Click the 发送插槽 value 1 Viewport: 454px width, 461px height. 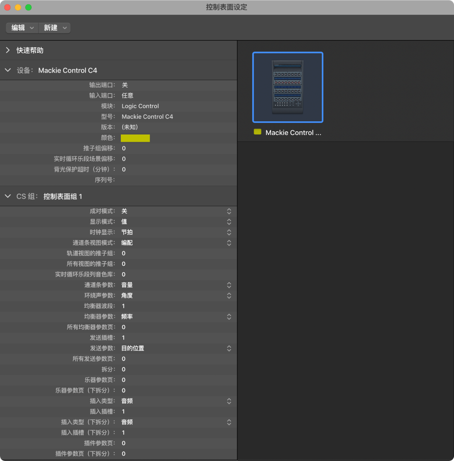123,338
